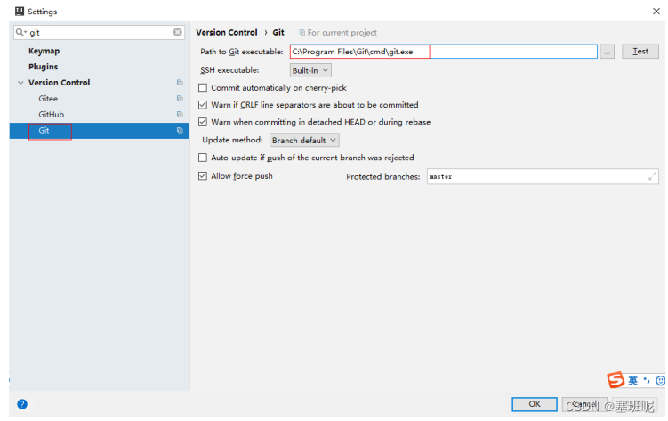Select Version Control category
668x421 pixels.
[x=60, y=83]
